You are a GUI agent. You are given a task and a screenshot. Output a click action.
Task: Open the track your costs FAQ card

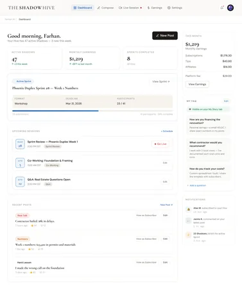(x=209, y=173)
